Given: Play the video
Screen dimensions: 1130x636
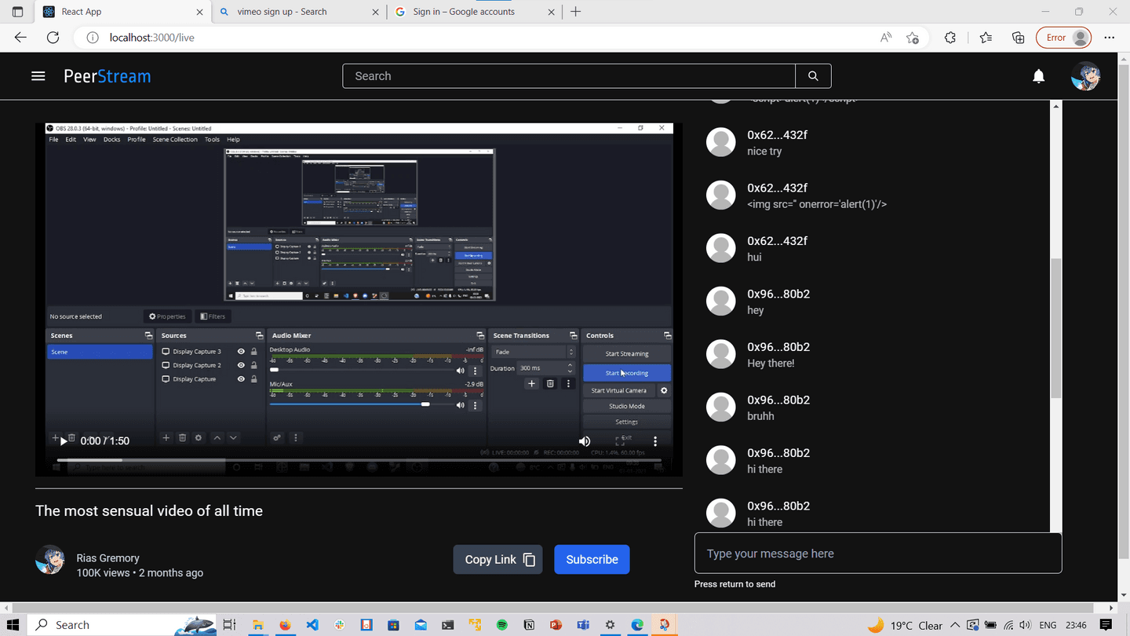Looking at the screenshot, I should (64, 441).
